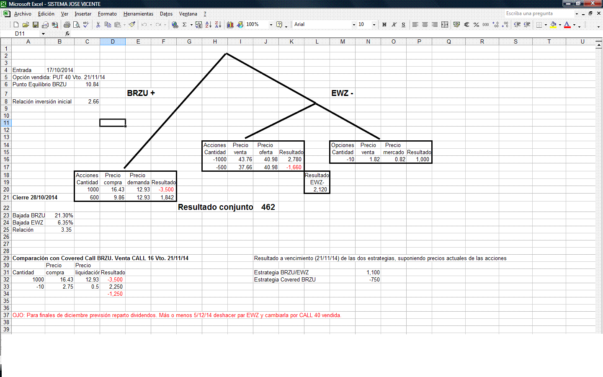Select column K header
Image resolution: width=603 pixels, height=377 pixels.
(x=291, y=41)
